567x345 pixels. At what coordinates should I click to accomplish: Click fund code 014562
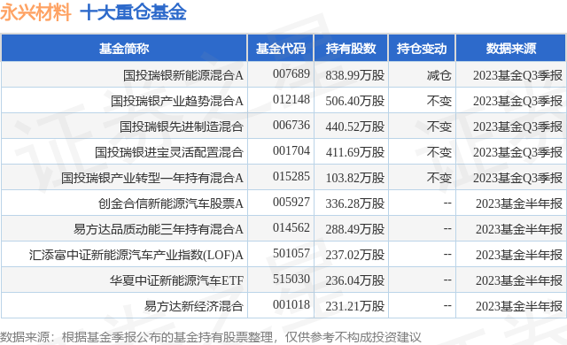(x=291, y=227)
